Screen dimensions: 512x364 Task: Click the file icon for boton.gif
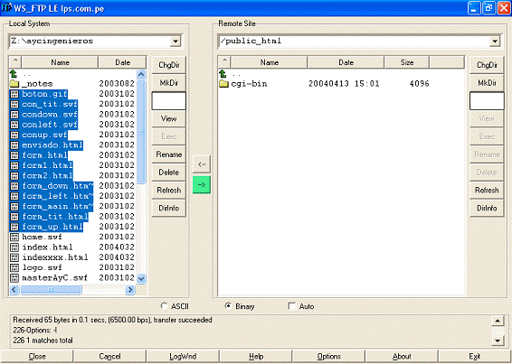click(x=14, y=94)
